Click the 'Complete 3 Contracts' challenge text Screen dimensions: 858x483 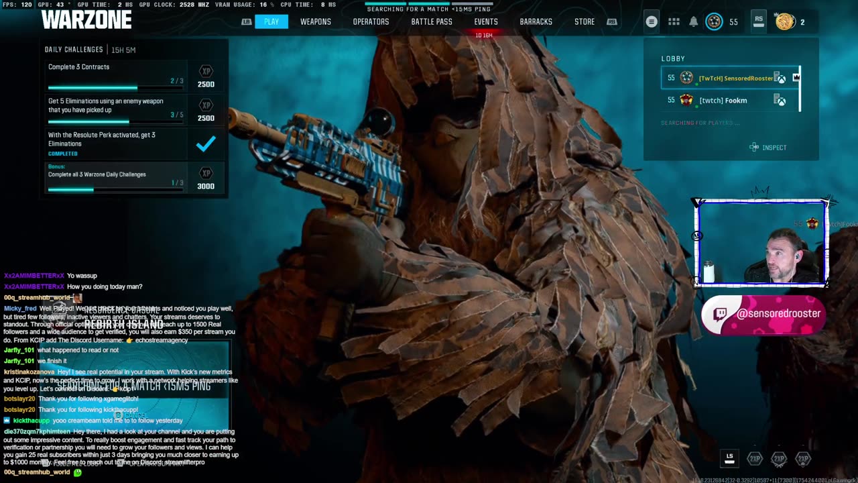pos(78,67)
